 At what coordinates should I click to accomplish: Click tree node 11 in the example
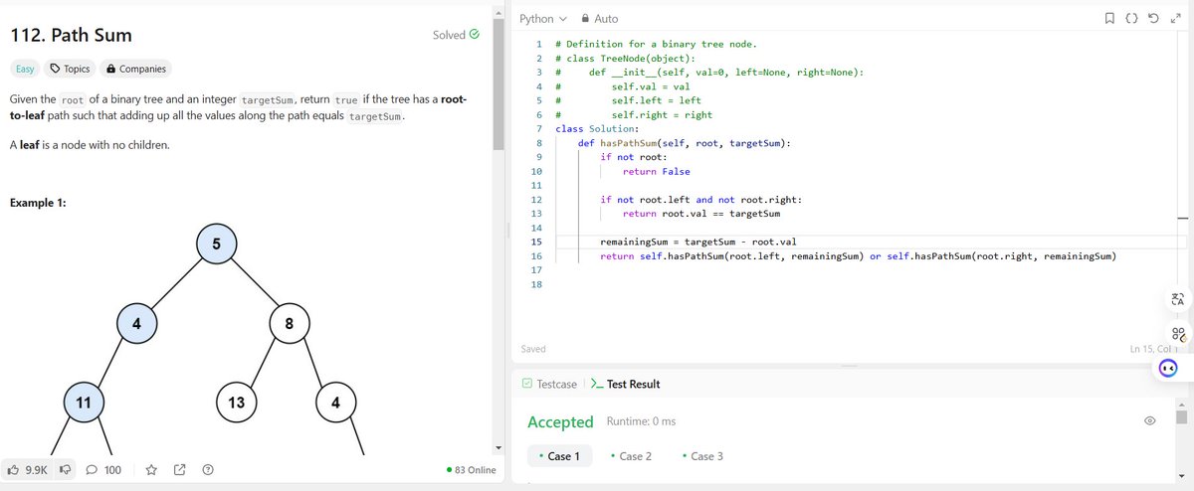coord(84,403)
